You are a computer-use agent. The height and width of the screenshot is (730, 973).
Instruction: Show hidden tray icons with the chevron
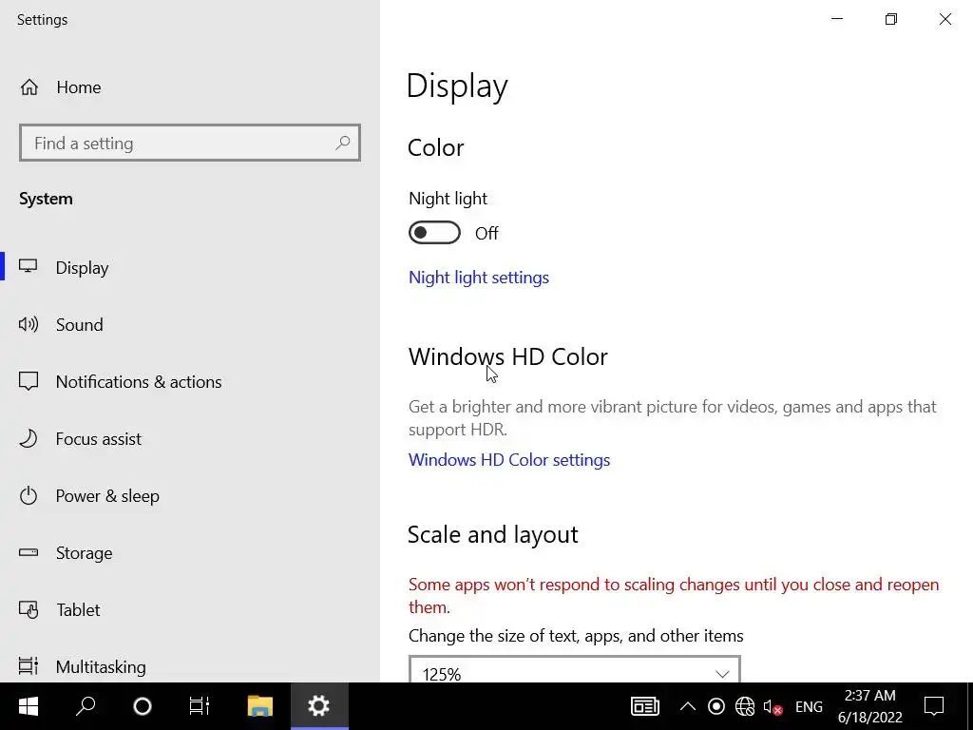tap(688, 706)
